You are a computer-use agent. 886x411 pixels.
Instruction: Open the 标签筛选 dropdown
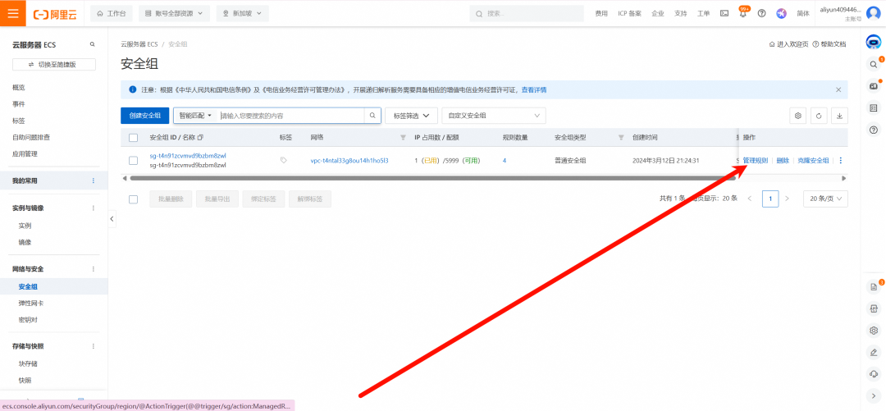(x=411, y=116)
